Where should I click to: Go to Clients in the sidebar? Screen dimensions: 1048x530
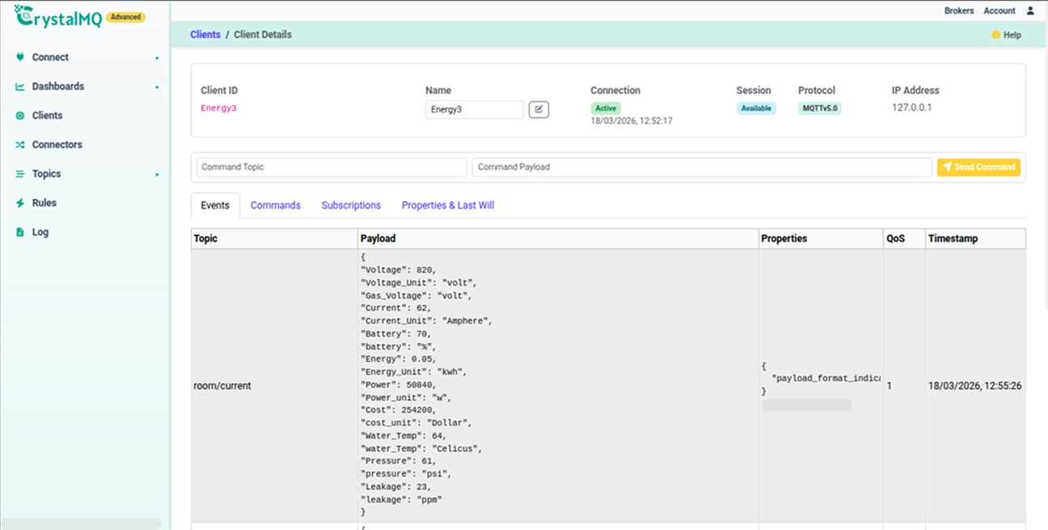tap(47, 116)
